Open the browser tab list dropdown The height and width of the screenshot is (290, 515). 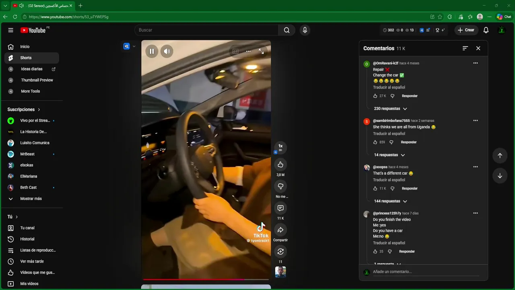(5, 6)
